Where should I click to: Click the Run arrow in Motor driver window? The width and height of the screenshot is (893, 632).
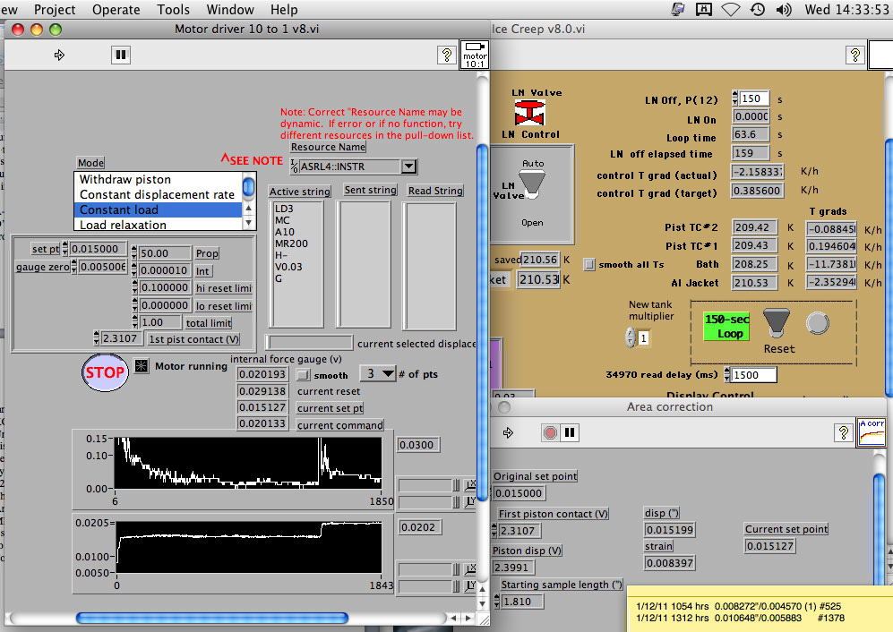(60, 55)
